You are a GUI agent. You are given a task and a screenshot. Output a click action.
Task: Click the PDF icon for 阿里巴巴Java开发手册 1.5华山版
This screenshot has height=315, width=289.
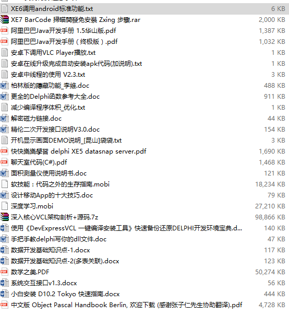(x=4, y=30)
